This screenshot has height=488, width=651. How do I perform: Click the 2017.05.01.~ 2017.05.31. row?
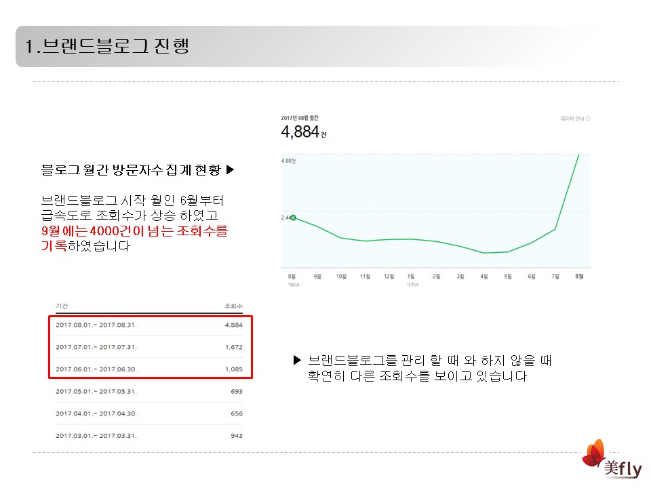[149, 391]
